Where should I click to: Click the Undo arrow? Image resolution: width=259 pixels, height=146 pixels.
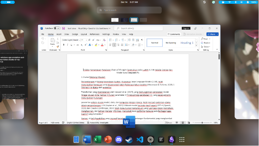coord(43,39)
